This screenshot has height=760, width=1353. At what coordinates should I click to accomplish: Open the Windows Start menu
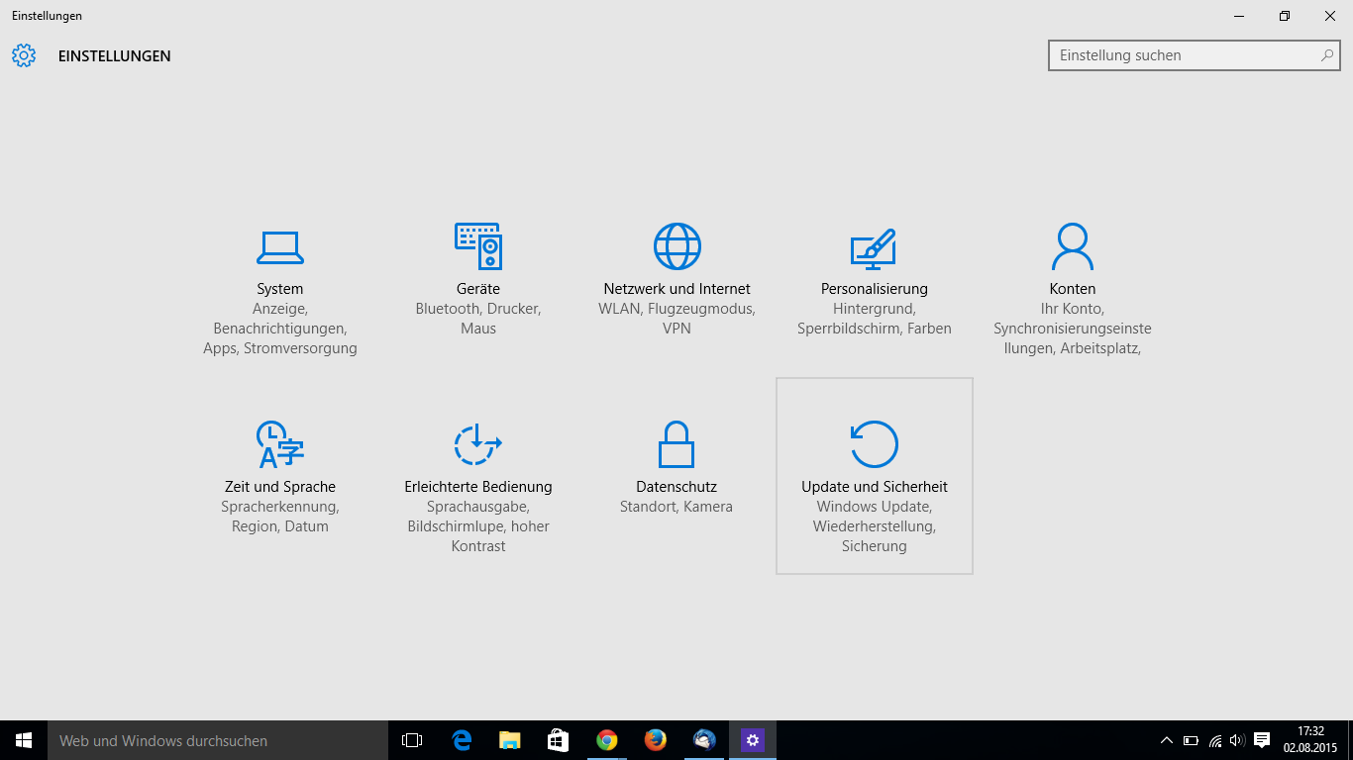point(24,740)
